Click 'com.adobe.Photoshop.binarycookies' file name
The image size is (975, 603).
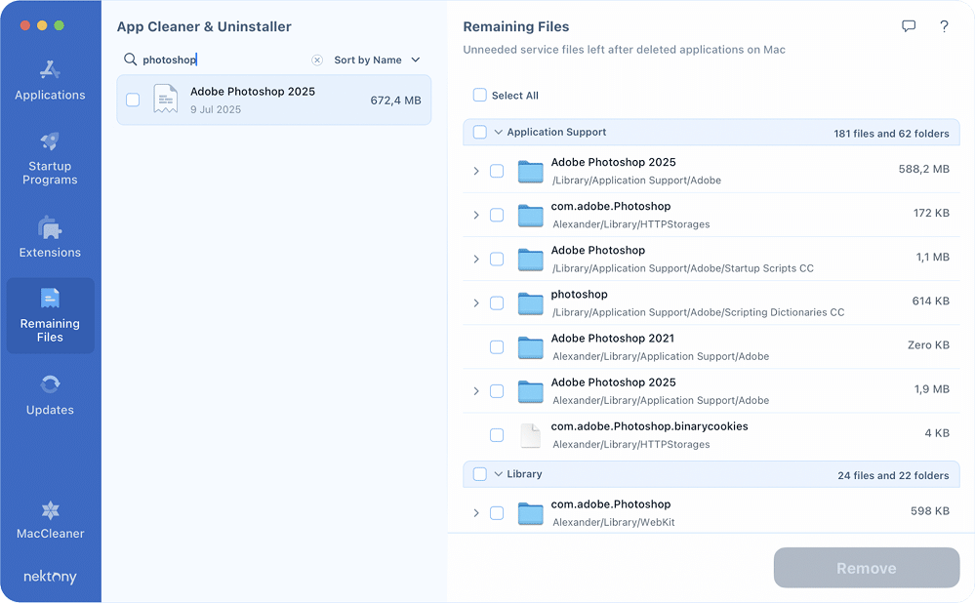(x=649, y=426)
